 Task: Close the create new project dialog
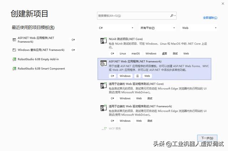(223, 4)
